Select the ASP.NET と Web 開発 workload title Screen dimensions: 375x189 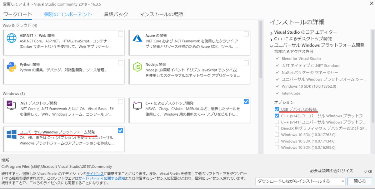37,36
